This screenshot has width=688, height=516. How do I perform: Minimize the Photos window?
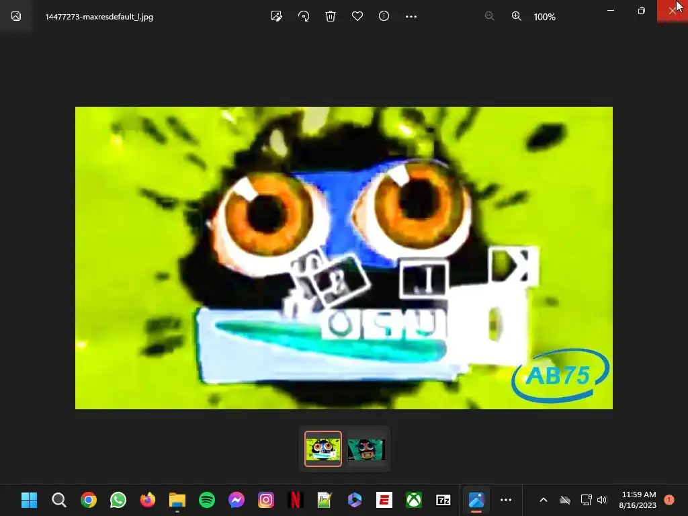tap(610, 11)
